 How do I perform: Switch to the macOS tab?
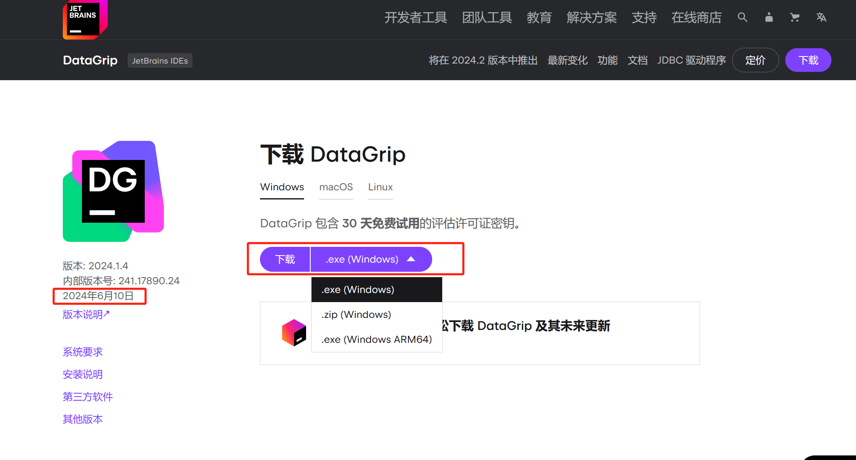point(336,187)
